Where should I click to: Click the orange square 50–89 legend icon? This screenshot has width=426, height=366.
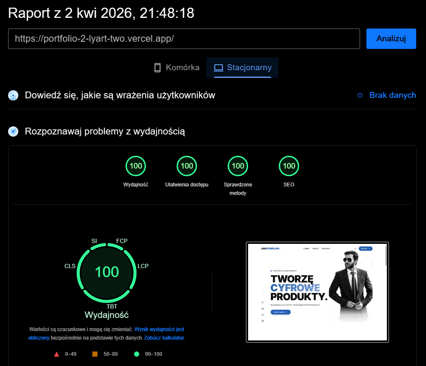(x=95, y=354)
